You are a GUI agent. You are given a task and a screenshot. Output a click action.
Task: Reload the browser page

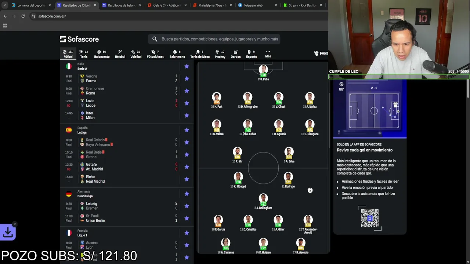[23, 16]
